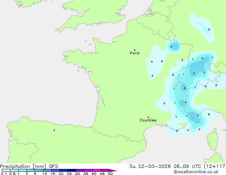The image size is (226, 175).
Task: Pick the legend swatch between 10 and 15
Action: (47, 170)
